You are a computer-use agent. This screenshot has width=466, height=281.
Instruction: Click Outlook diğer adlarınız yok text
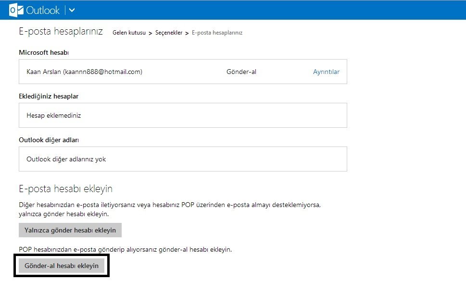(66, 159)
